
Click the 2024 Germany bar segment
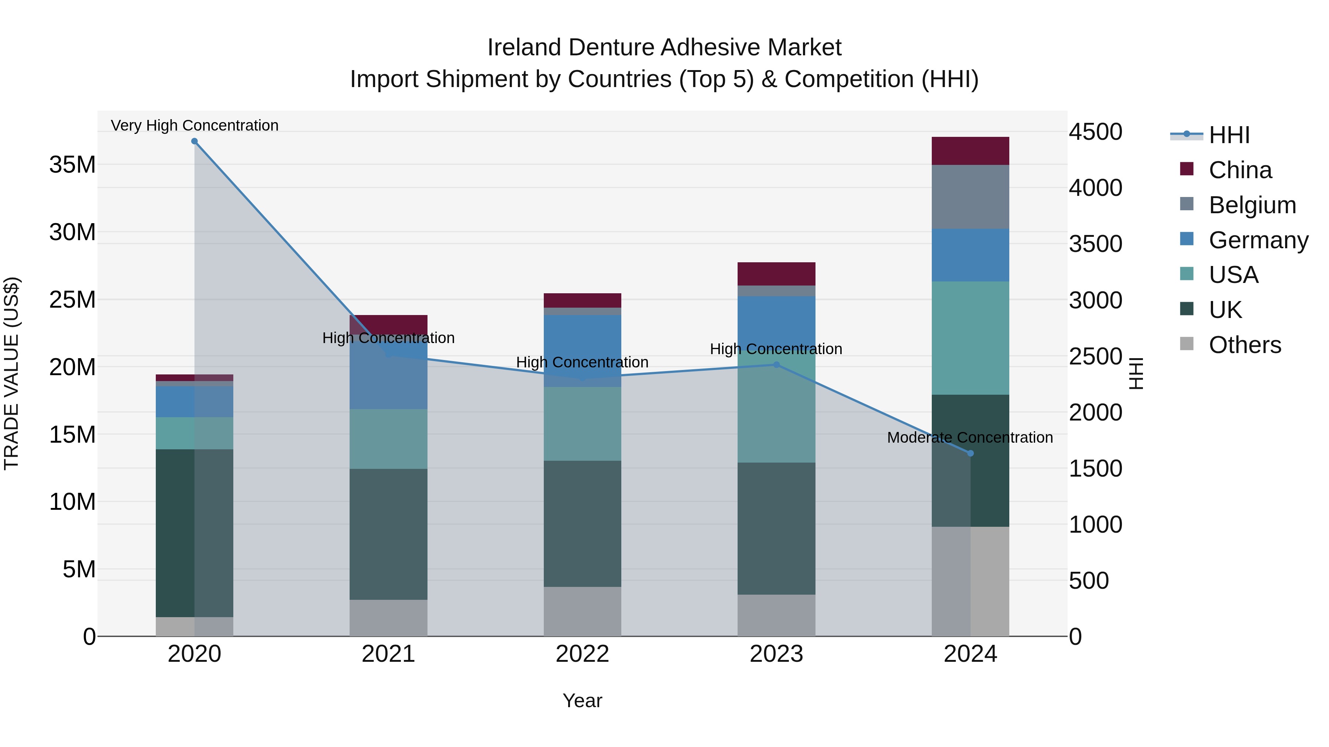(x=971, y=255)
